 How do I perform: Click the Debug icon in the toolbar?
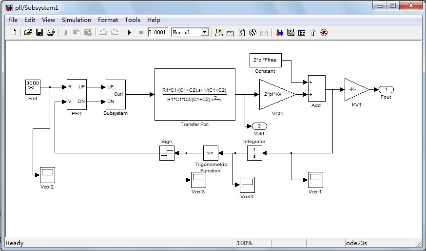click(324, 33)
